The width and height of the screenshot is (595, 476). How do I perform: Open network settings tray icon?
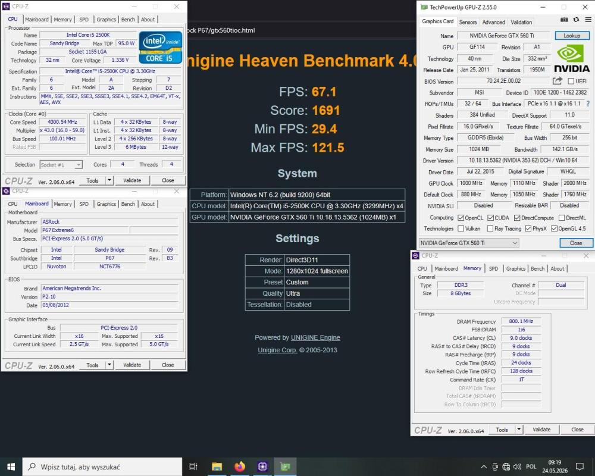(x=506, y=467)
